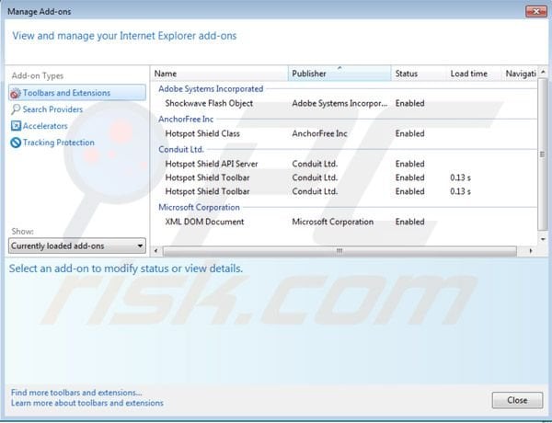Open Find more toolbars and extensions link
552x423 pixels.
tap(76, 393)
